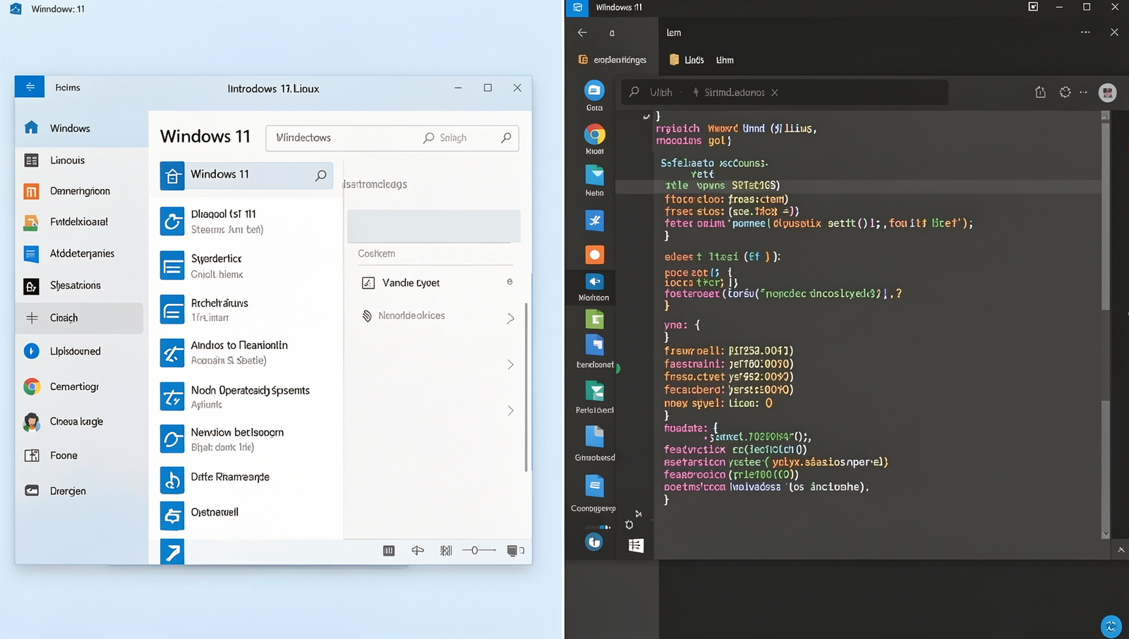Click the user avatar in dark toolbar
Screen dimensions: 1129x639
[x=1108, y=92]
